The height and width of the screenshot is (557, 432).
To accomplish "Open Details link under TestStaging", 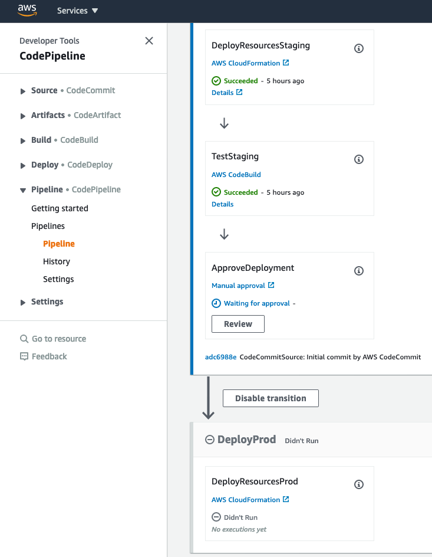I will (222, 204).
